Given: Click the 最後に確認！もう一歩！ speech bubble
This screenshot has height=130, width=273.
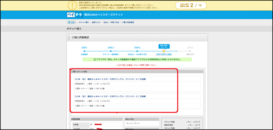Looking at the screenshot, I should pos(164,46).
